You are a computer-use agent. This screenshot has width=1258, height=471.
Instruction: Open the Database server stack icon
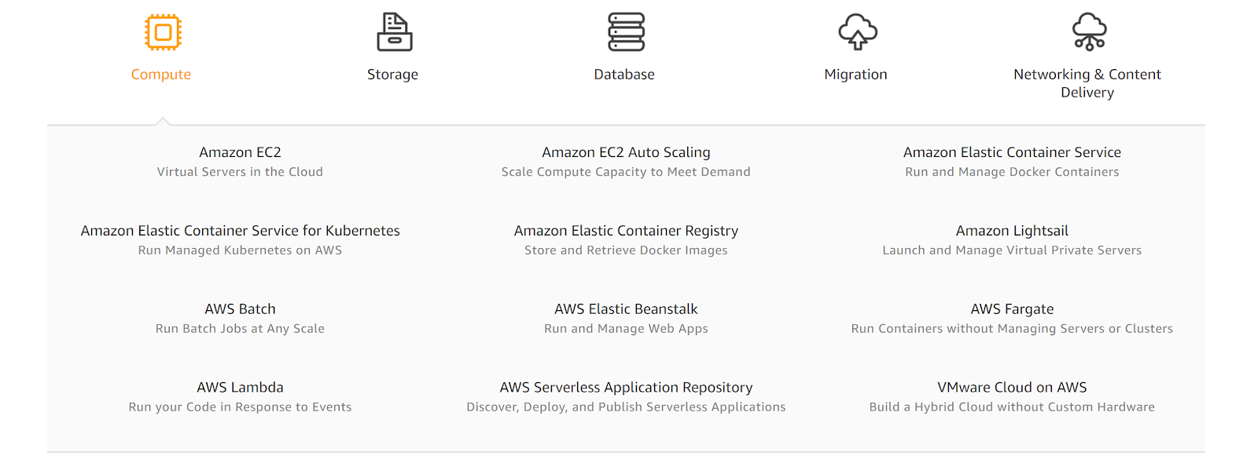coord(624,31)
